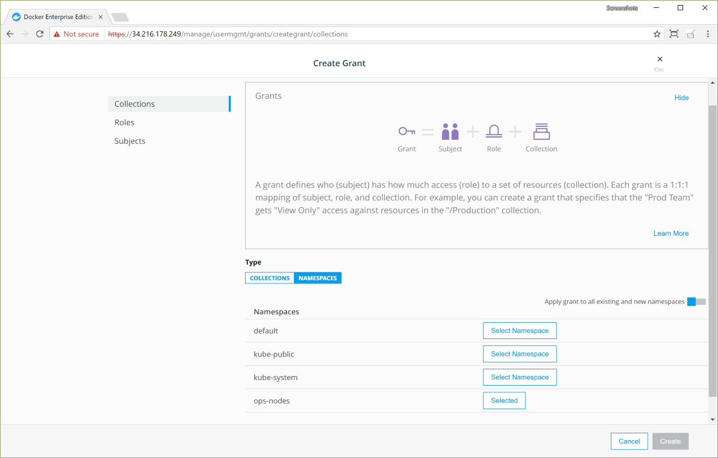Deselect the ops-nodes Selected button

point(504,401)
